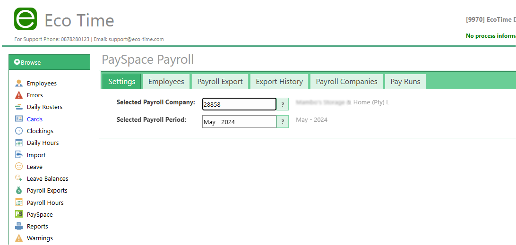Click the Import arrow icon
This screenshot has height=245, width=516.
click(19, 154)
